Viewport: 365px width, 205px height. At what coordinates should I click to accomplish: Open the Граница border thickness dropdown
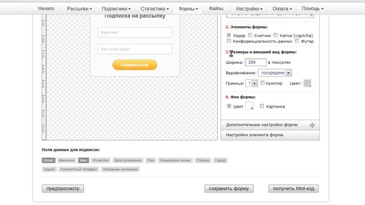252,83
